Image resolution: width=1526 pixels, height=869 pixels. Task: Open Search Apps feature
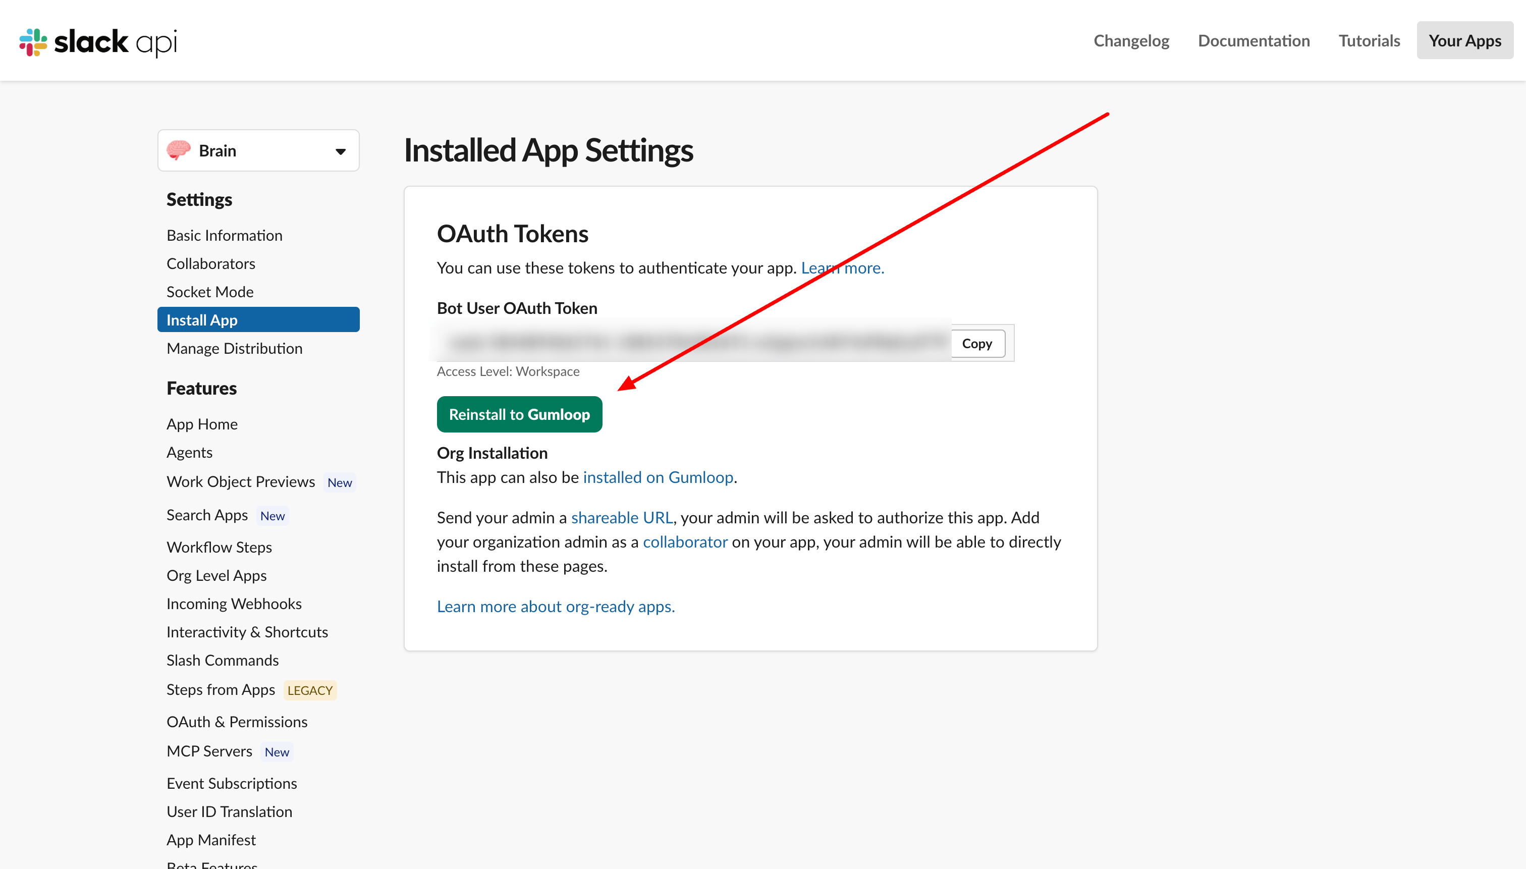point(207,515)
